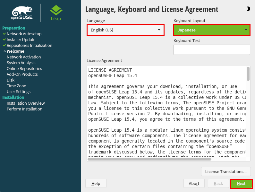Click the Preparation section heading
Screen dimensions: 255x192
pos(14,28)
